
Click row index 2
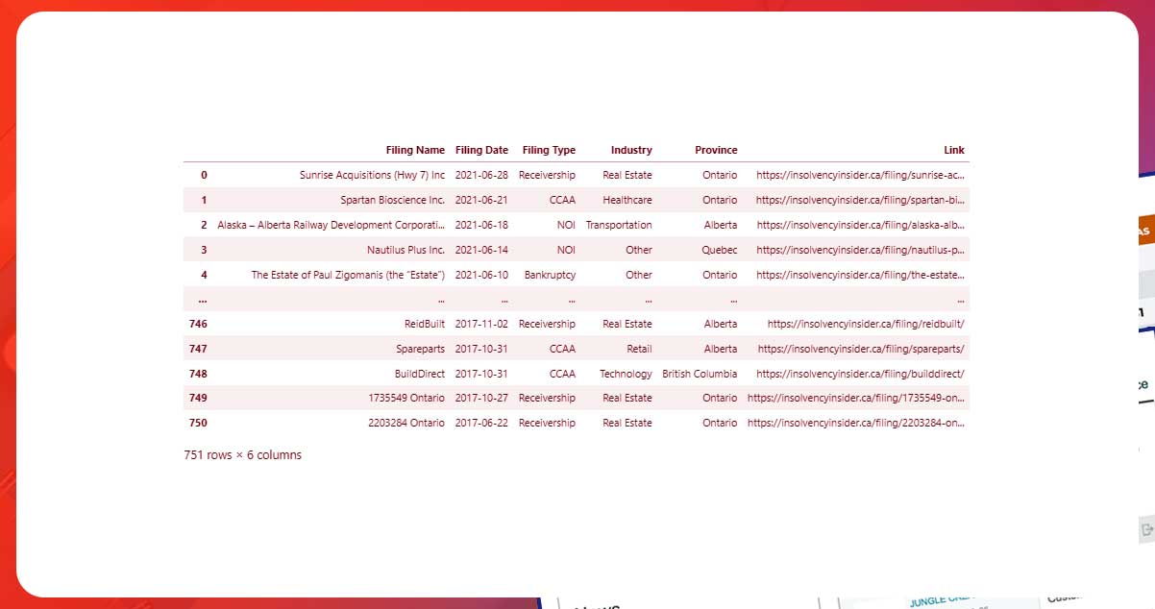click(x=204, y=225)
